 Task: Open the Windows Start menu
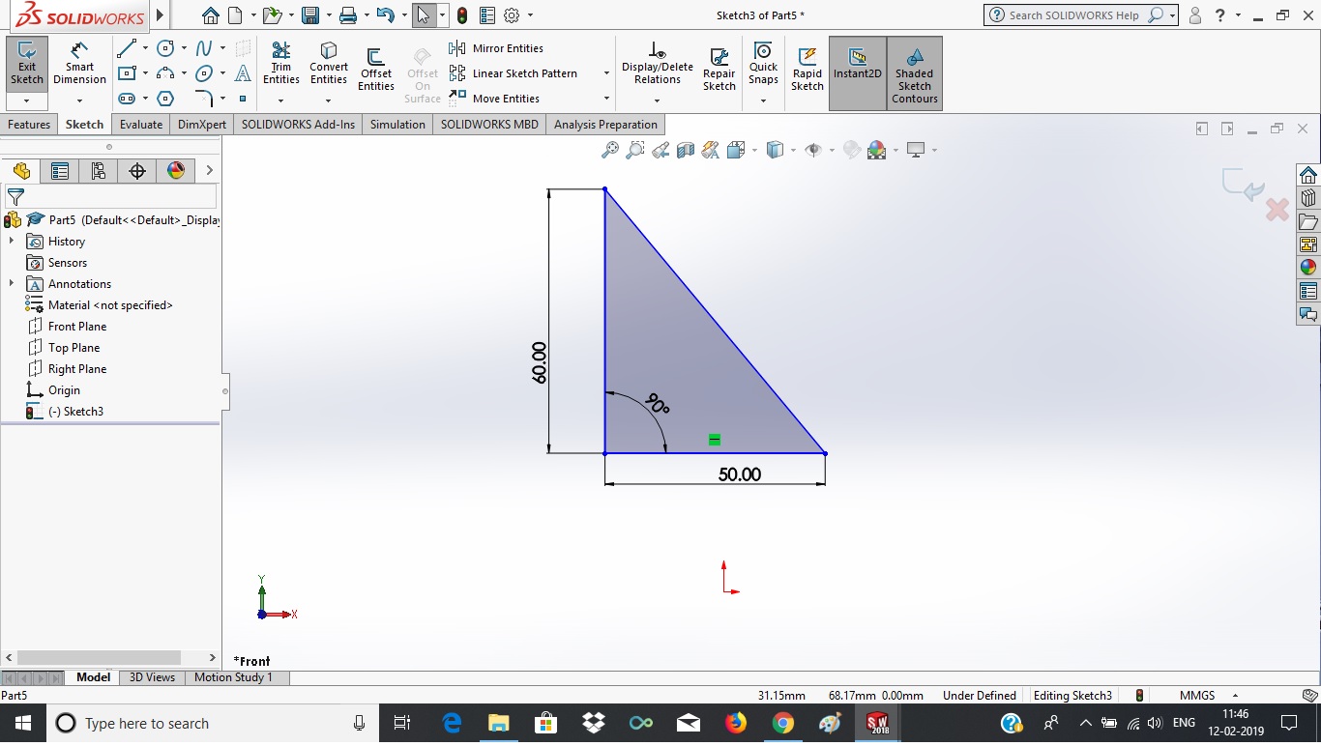point(23,723)
